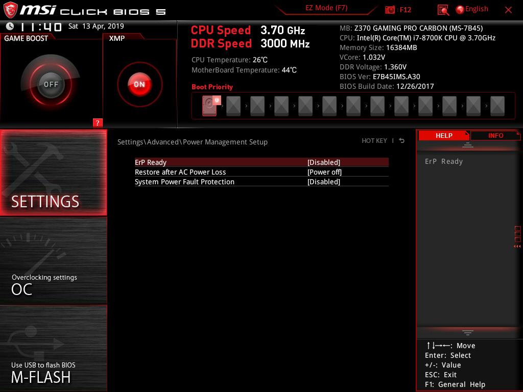Click the CPU Speed 3.70 GHz value

[282, 30]
